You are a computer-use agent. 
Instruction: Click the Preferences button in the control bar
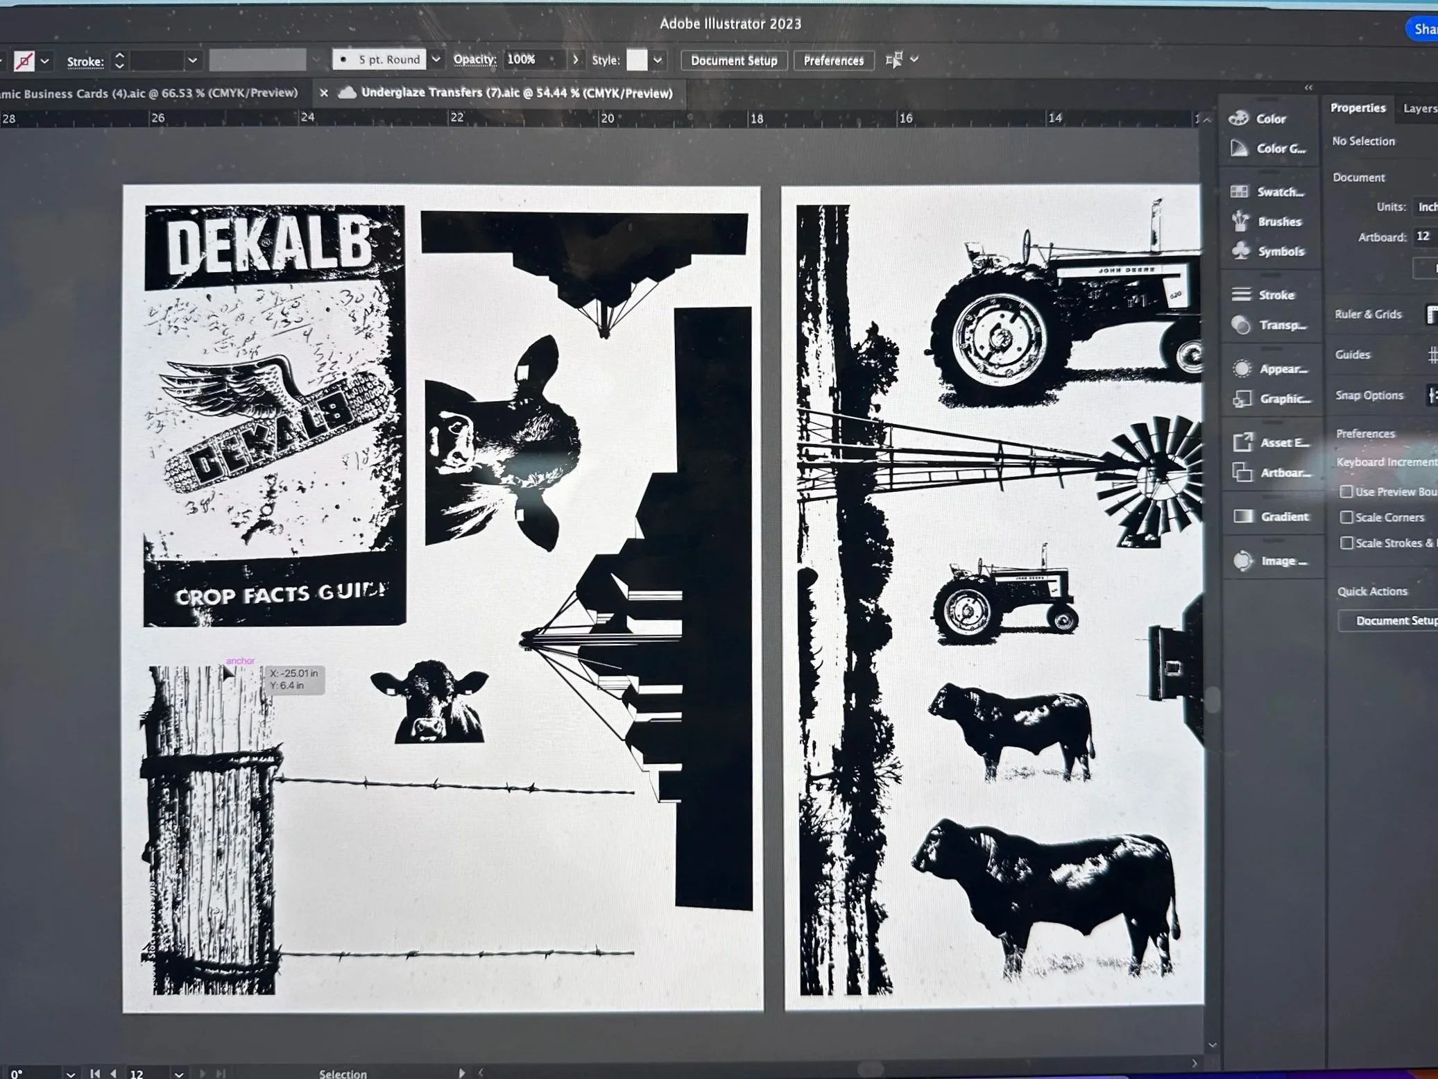click(x=833, y=60)
